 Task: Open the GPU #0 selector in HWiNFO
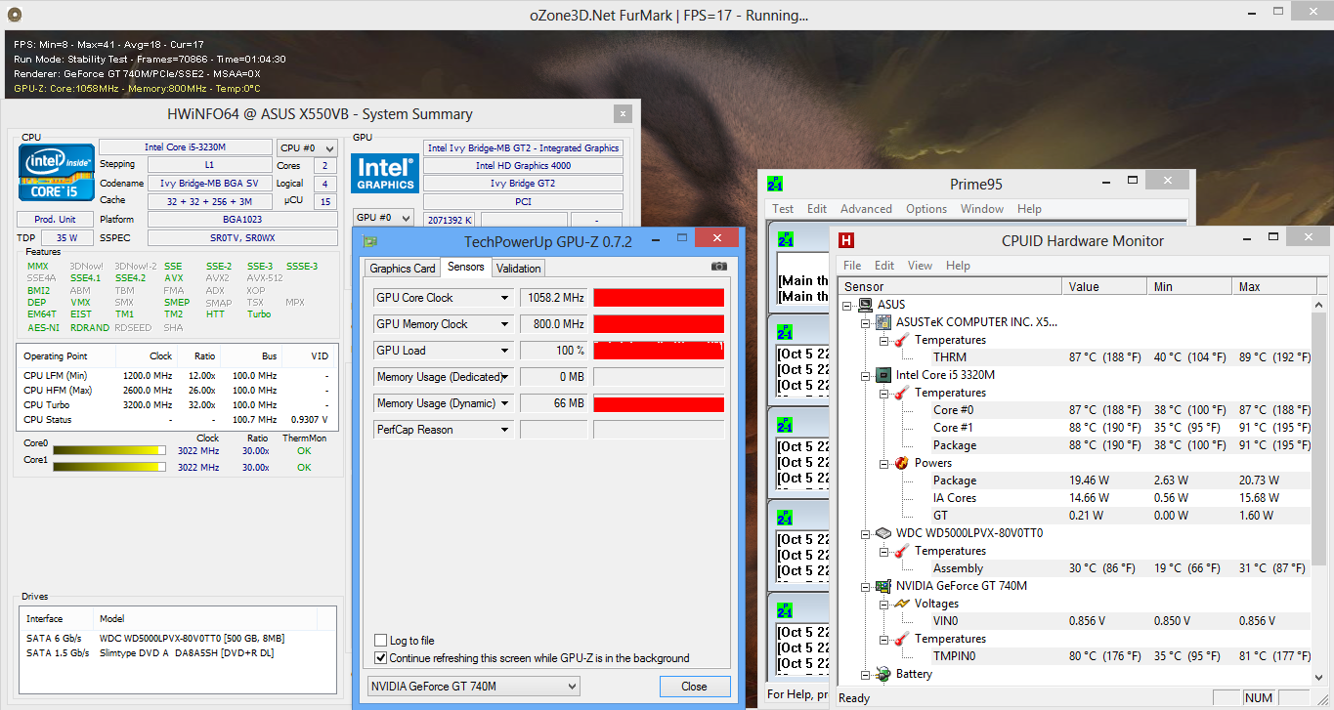tap(382, 218)
